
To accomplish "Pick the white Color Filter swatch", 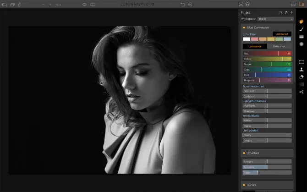I will click(247, 39).
